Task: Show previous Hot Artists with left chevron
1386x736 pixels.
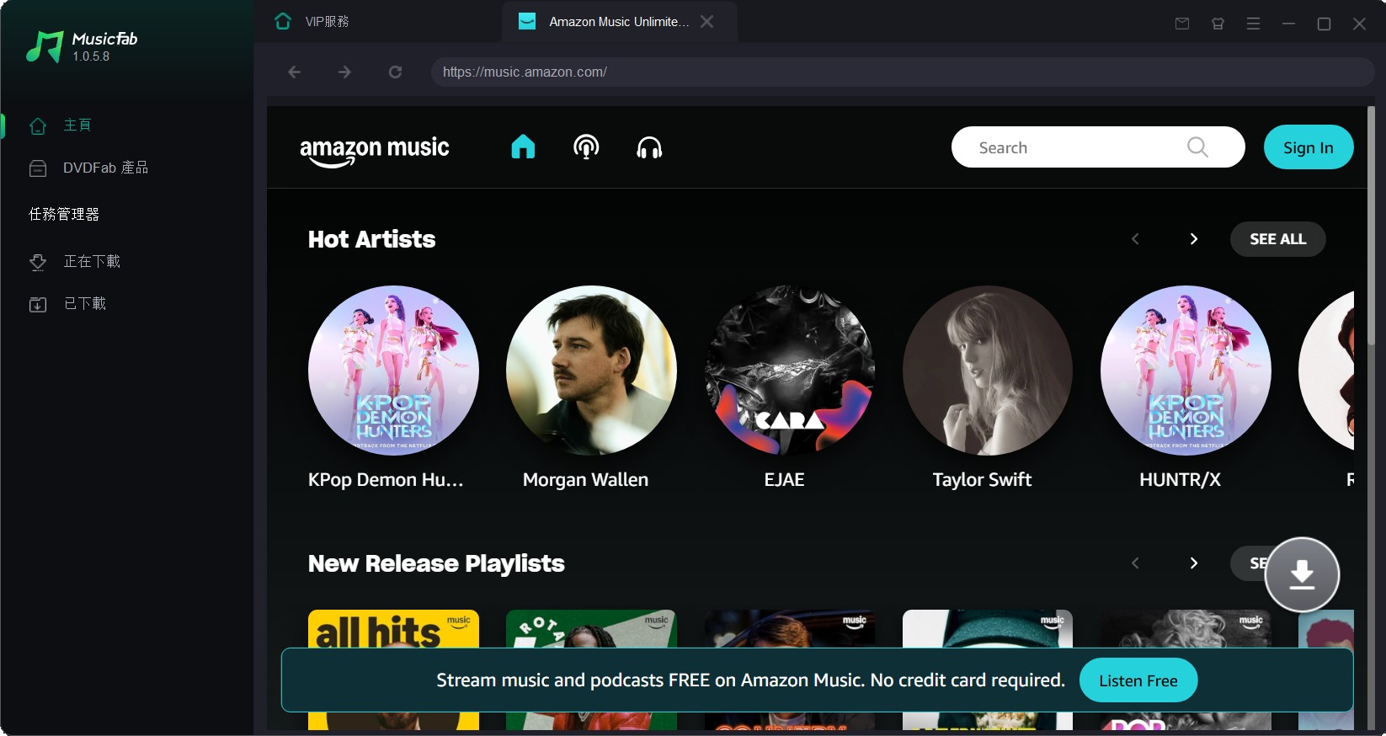Action: pyautogui.click(x=1135, y=239)
